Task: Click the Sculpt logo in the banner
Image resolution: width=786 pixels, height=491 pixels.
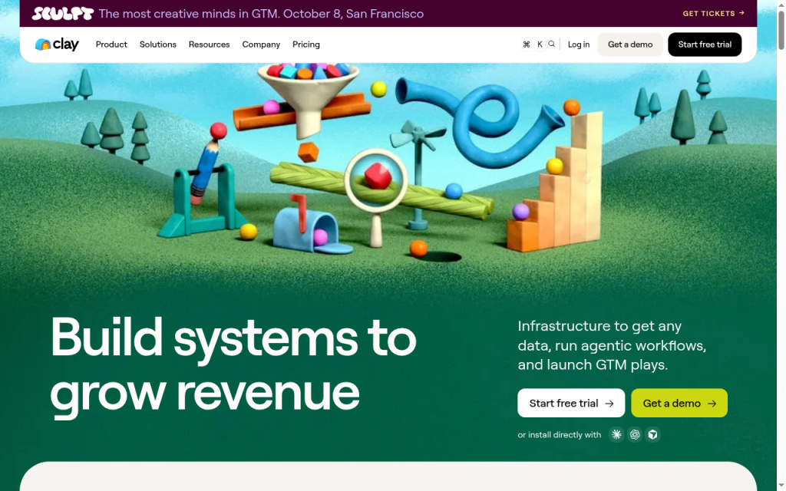Action: pyautogui.click(x=63, y=14)
